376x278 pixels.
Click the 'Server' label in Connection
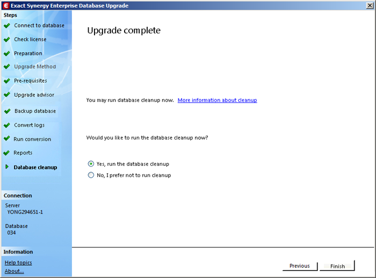point(12,206)
